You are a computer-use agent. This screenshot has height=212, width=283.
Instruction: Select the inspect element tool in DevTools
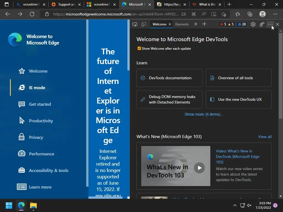point(135,24)
